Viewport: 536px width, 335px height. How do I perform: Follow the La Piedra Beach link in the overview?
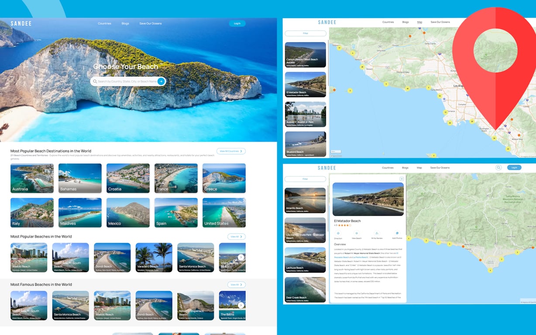click(361, 257)
